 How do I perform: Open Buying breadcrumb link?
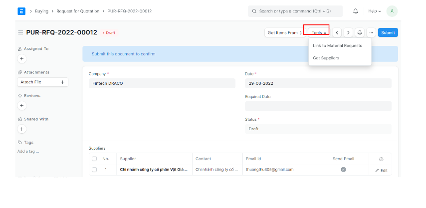pos(42,11)
